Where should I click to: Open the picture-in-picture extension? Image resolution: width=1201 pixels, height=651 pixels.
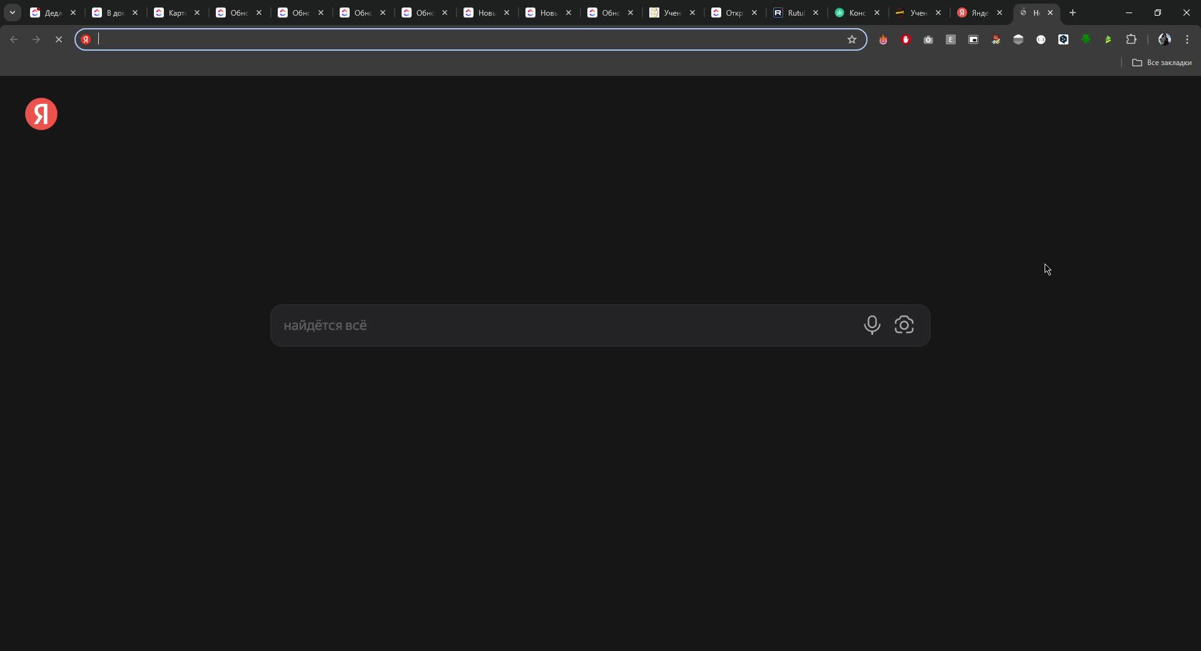click(973, 39)
